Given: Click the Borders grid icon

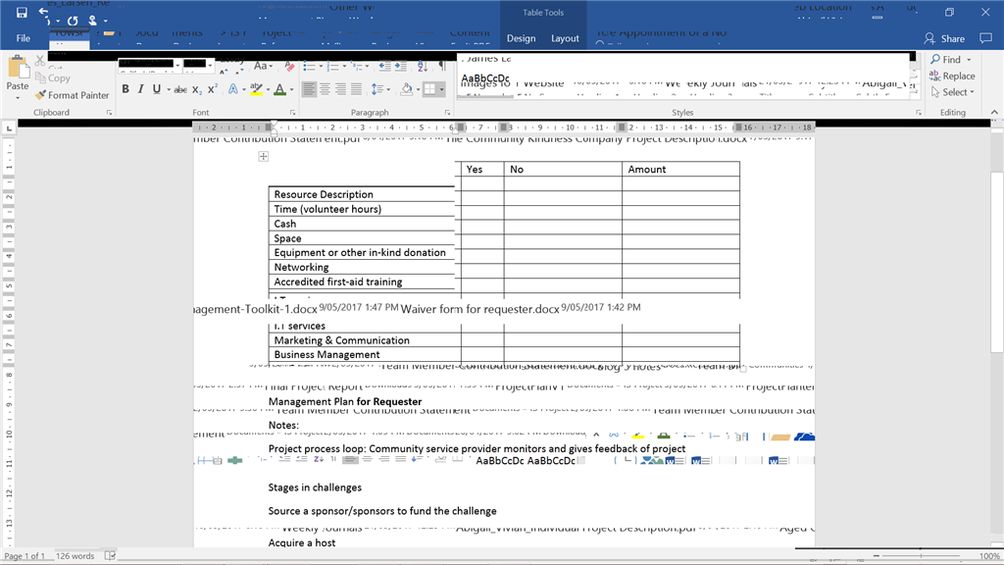Looking at the screenshot, I should [x=429, y=89].
